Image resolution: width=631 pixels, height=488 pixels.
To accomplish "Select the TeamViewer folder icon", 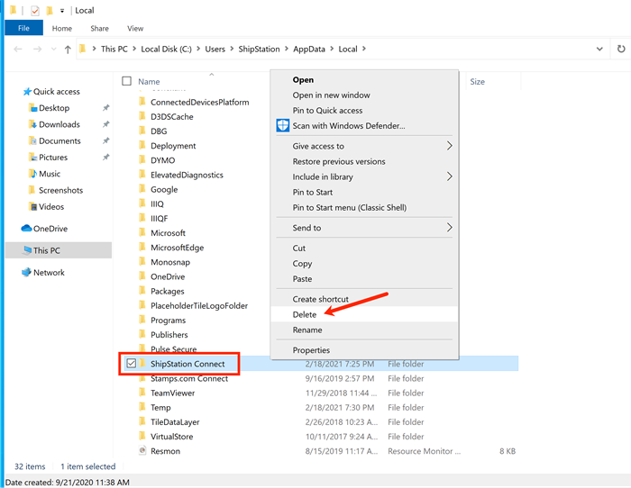I will [x=142, y=393].
